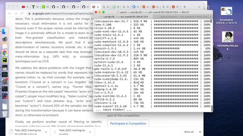Mute audio icon on the YouTube tab
Viewport: 243px width, 136px height.
pos(27,7)
